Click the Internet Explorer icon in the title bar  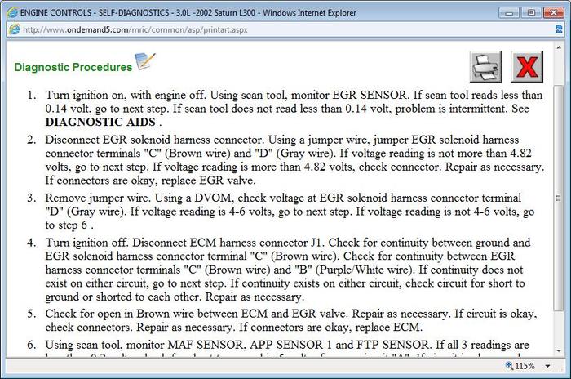12,12
